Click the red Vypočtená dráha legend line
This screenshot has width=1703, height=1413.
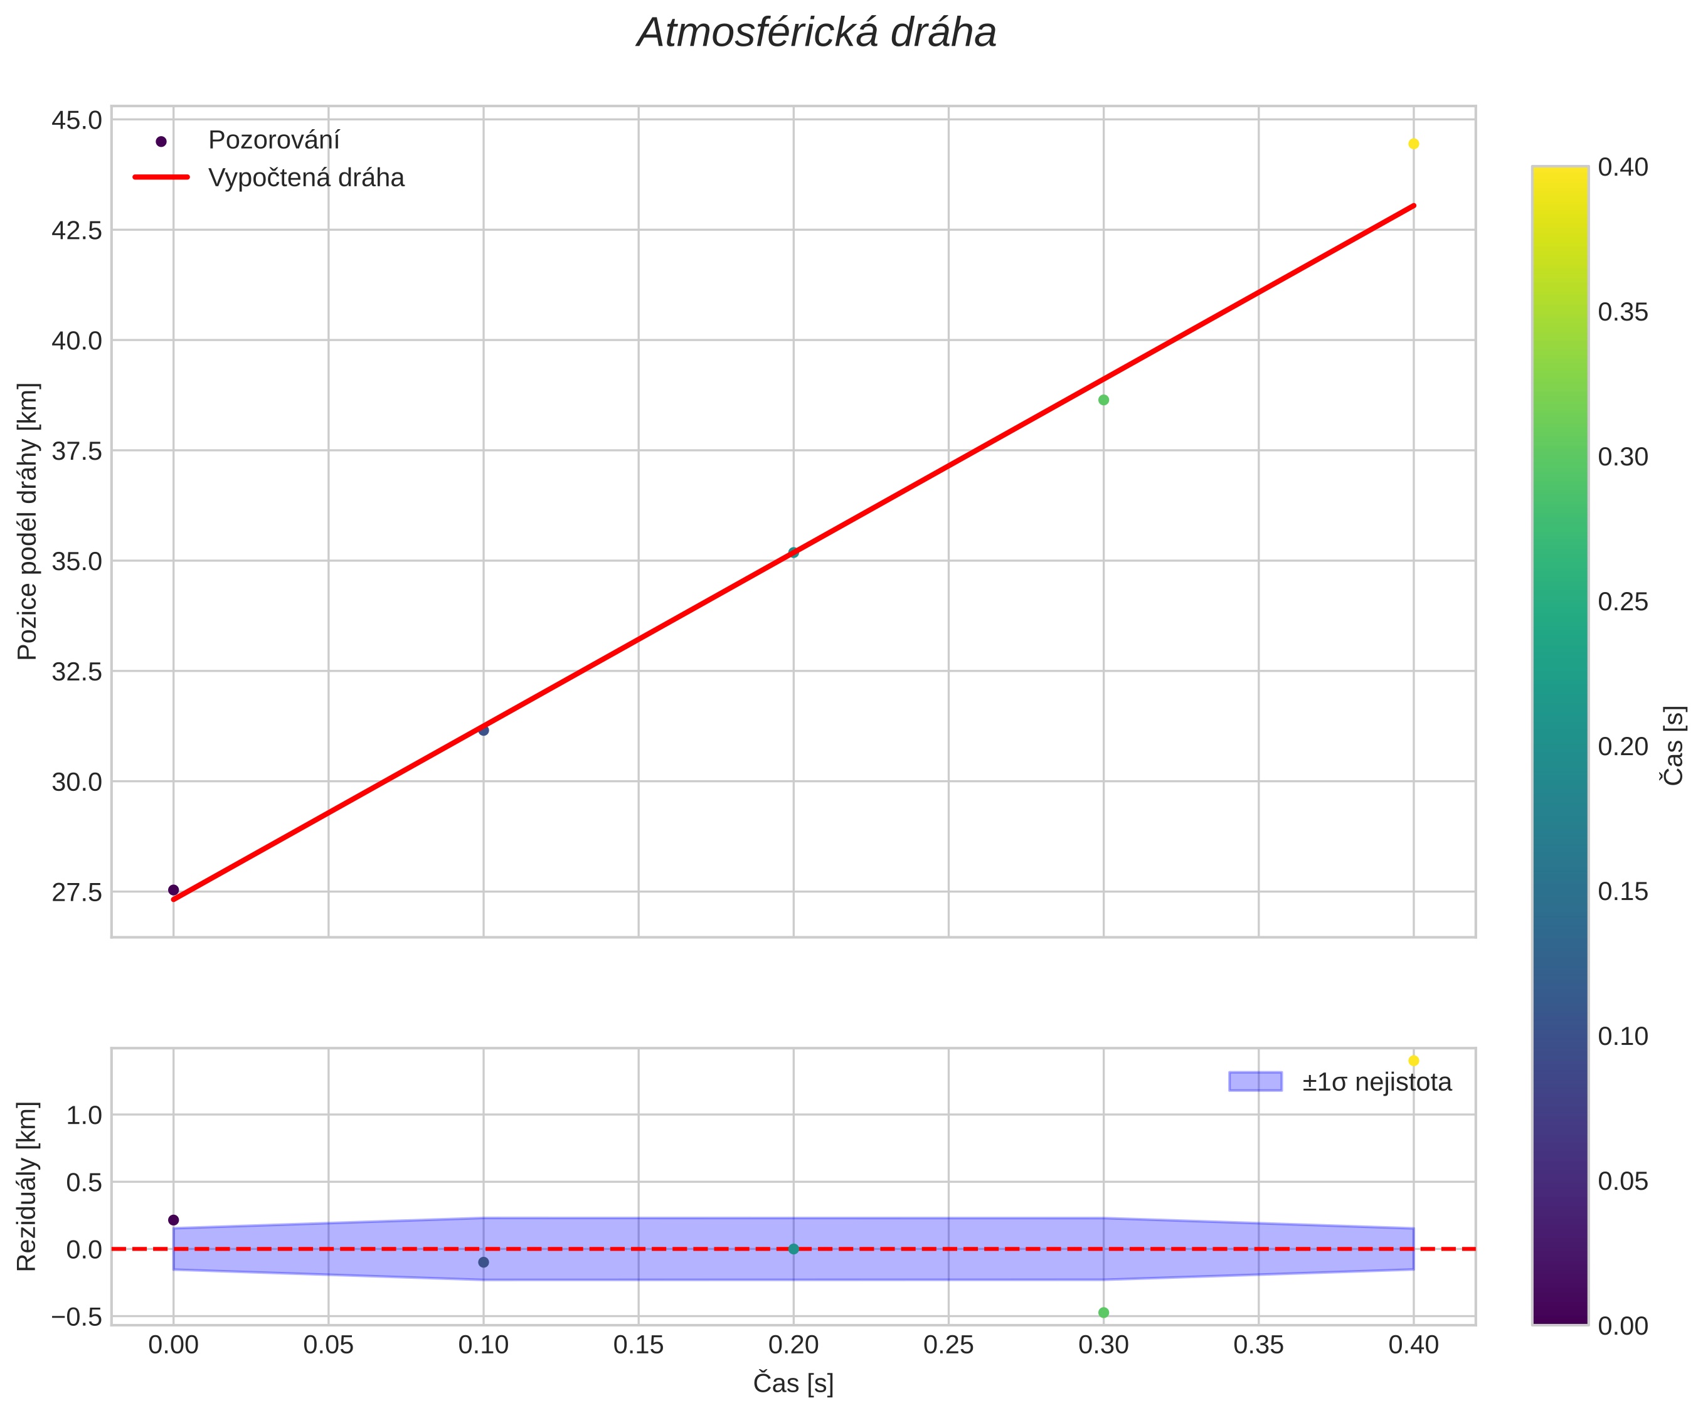[161, 177]
